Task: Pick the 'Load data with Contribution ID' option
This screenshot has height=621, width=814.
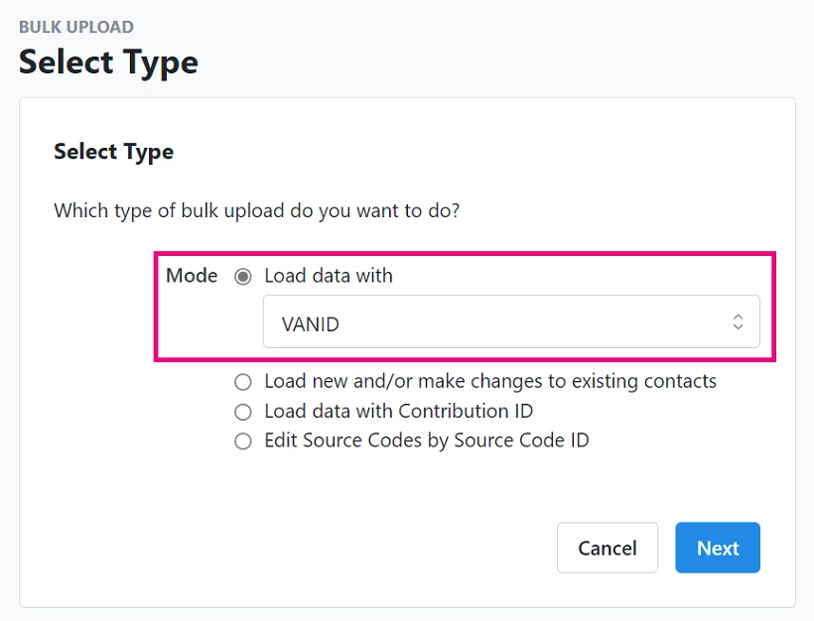Action: (243, 411)
